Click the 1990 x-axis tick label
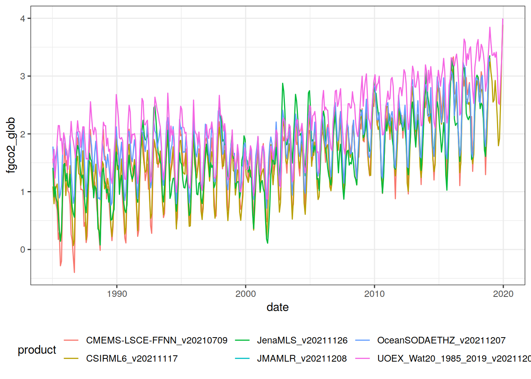The image size is (531, 379). point(117,294)
